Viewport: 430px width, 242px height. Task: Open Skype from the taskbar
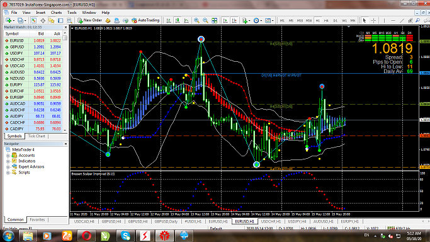tap(125, 236)
